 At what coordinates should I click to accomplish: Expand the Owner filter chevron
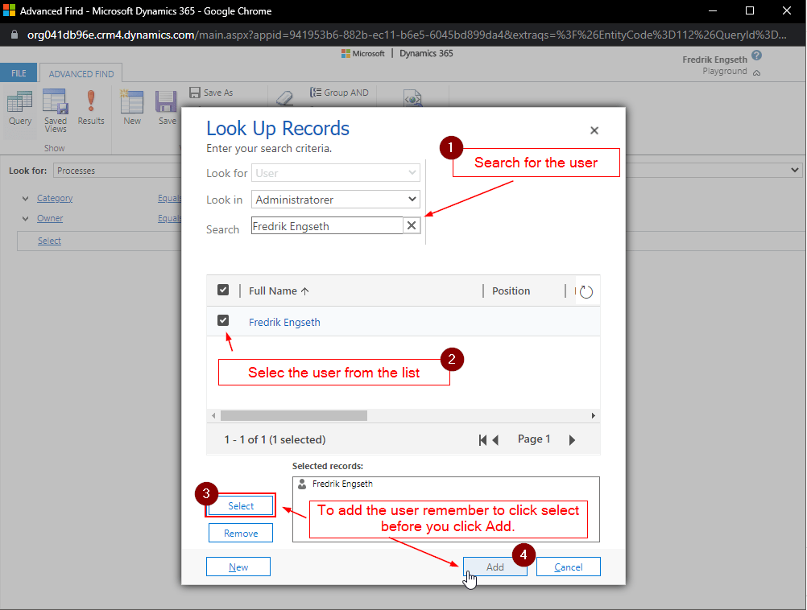[25, 218]
